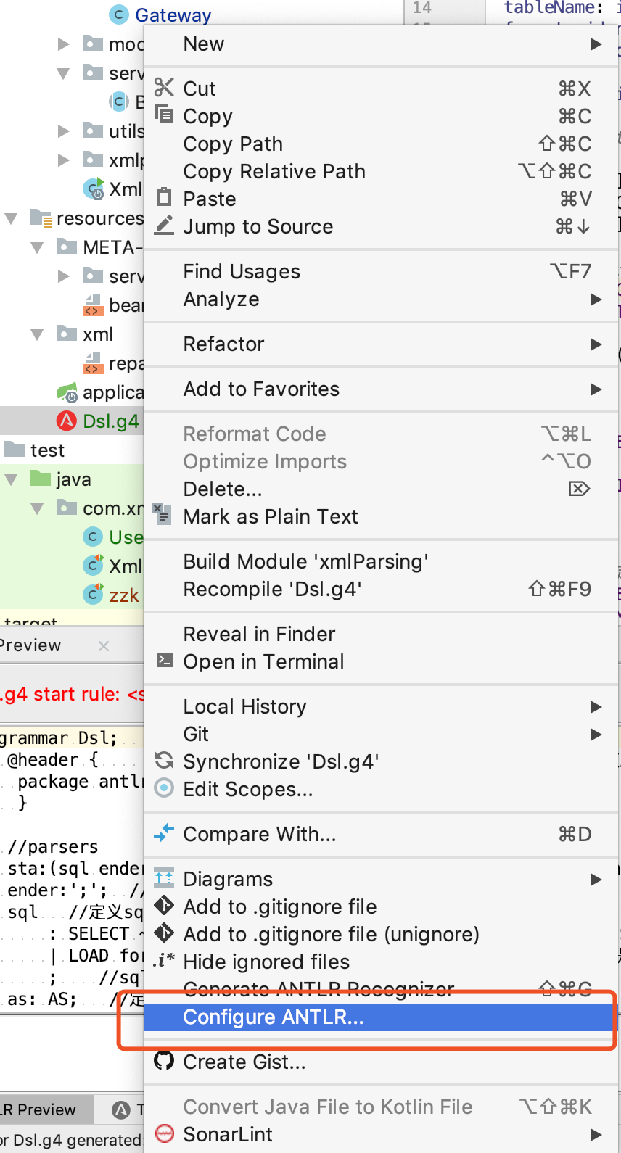Screen dimensions: 621x1153
Task: Click the Compare With arrows icon
Action: (x=165, y=833)
